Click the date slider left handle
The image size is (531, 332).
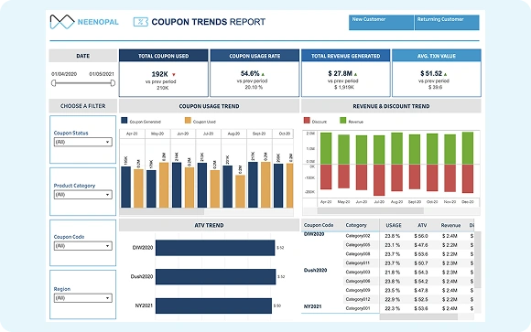[53, 83]
